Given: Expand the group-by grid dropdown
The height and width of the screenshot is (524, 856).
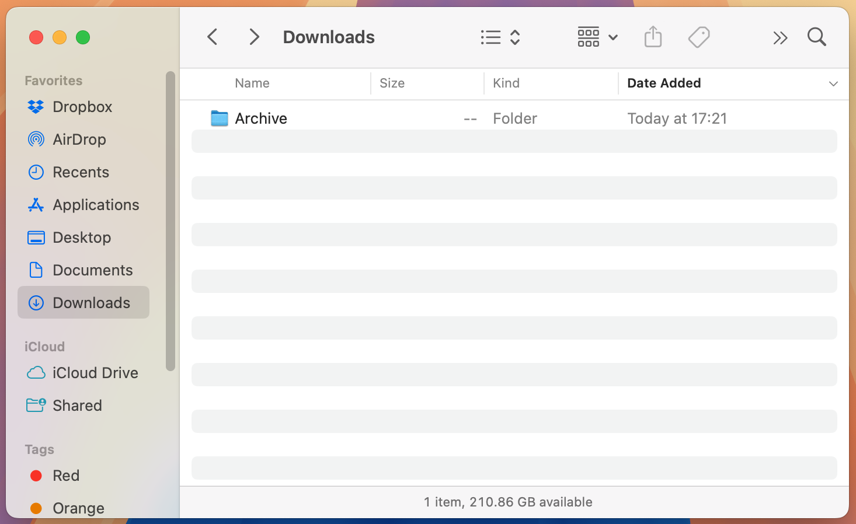Looking at the screenshot, I should [x=597, y=37].
